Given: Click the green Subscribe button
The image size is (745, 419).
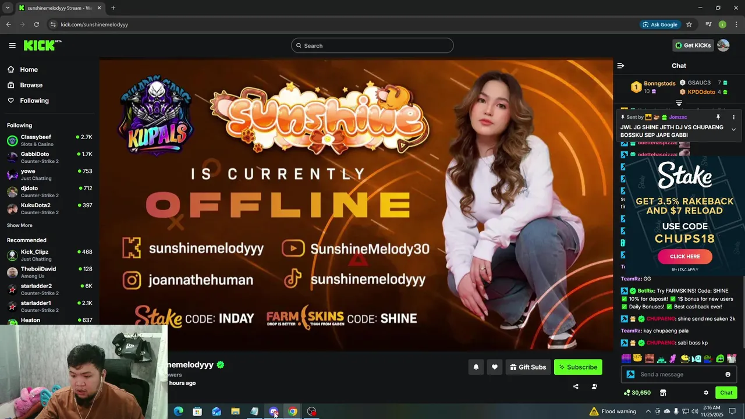Looking at the screenshot, I should 578,367.
